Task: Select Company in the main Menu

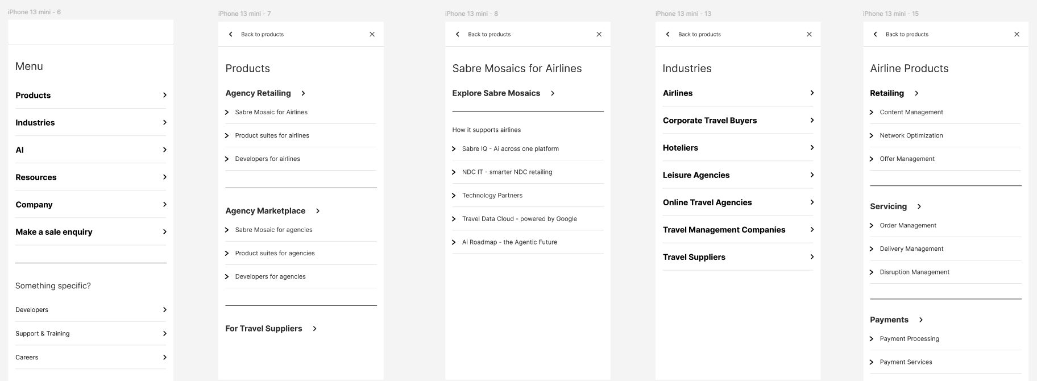Action: (34, 204)
